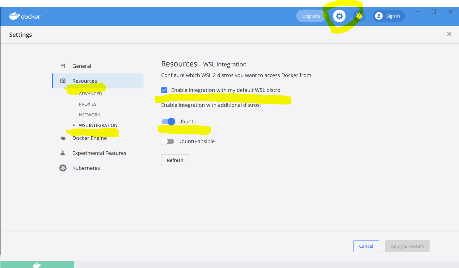
Task: Click the user avatar icon in Sign in
Action: (379, 16)
